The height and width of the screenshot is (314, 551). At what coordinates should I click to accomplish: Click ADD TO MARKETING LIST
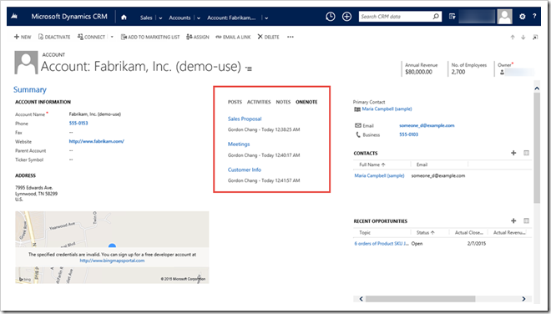pos(150,37)
